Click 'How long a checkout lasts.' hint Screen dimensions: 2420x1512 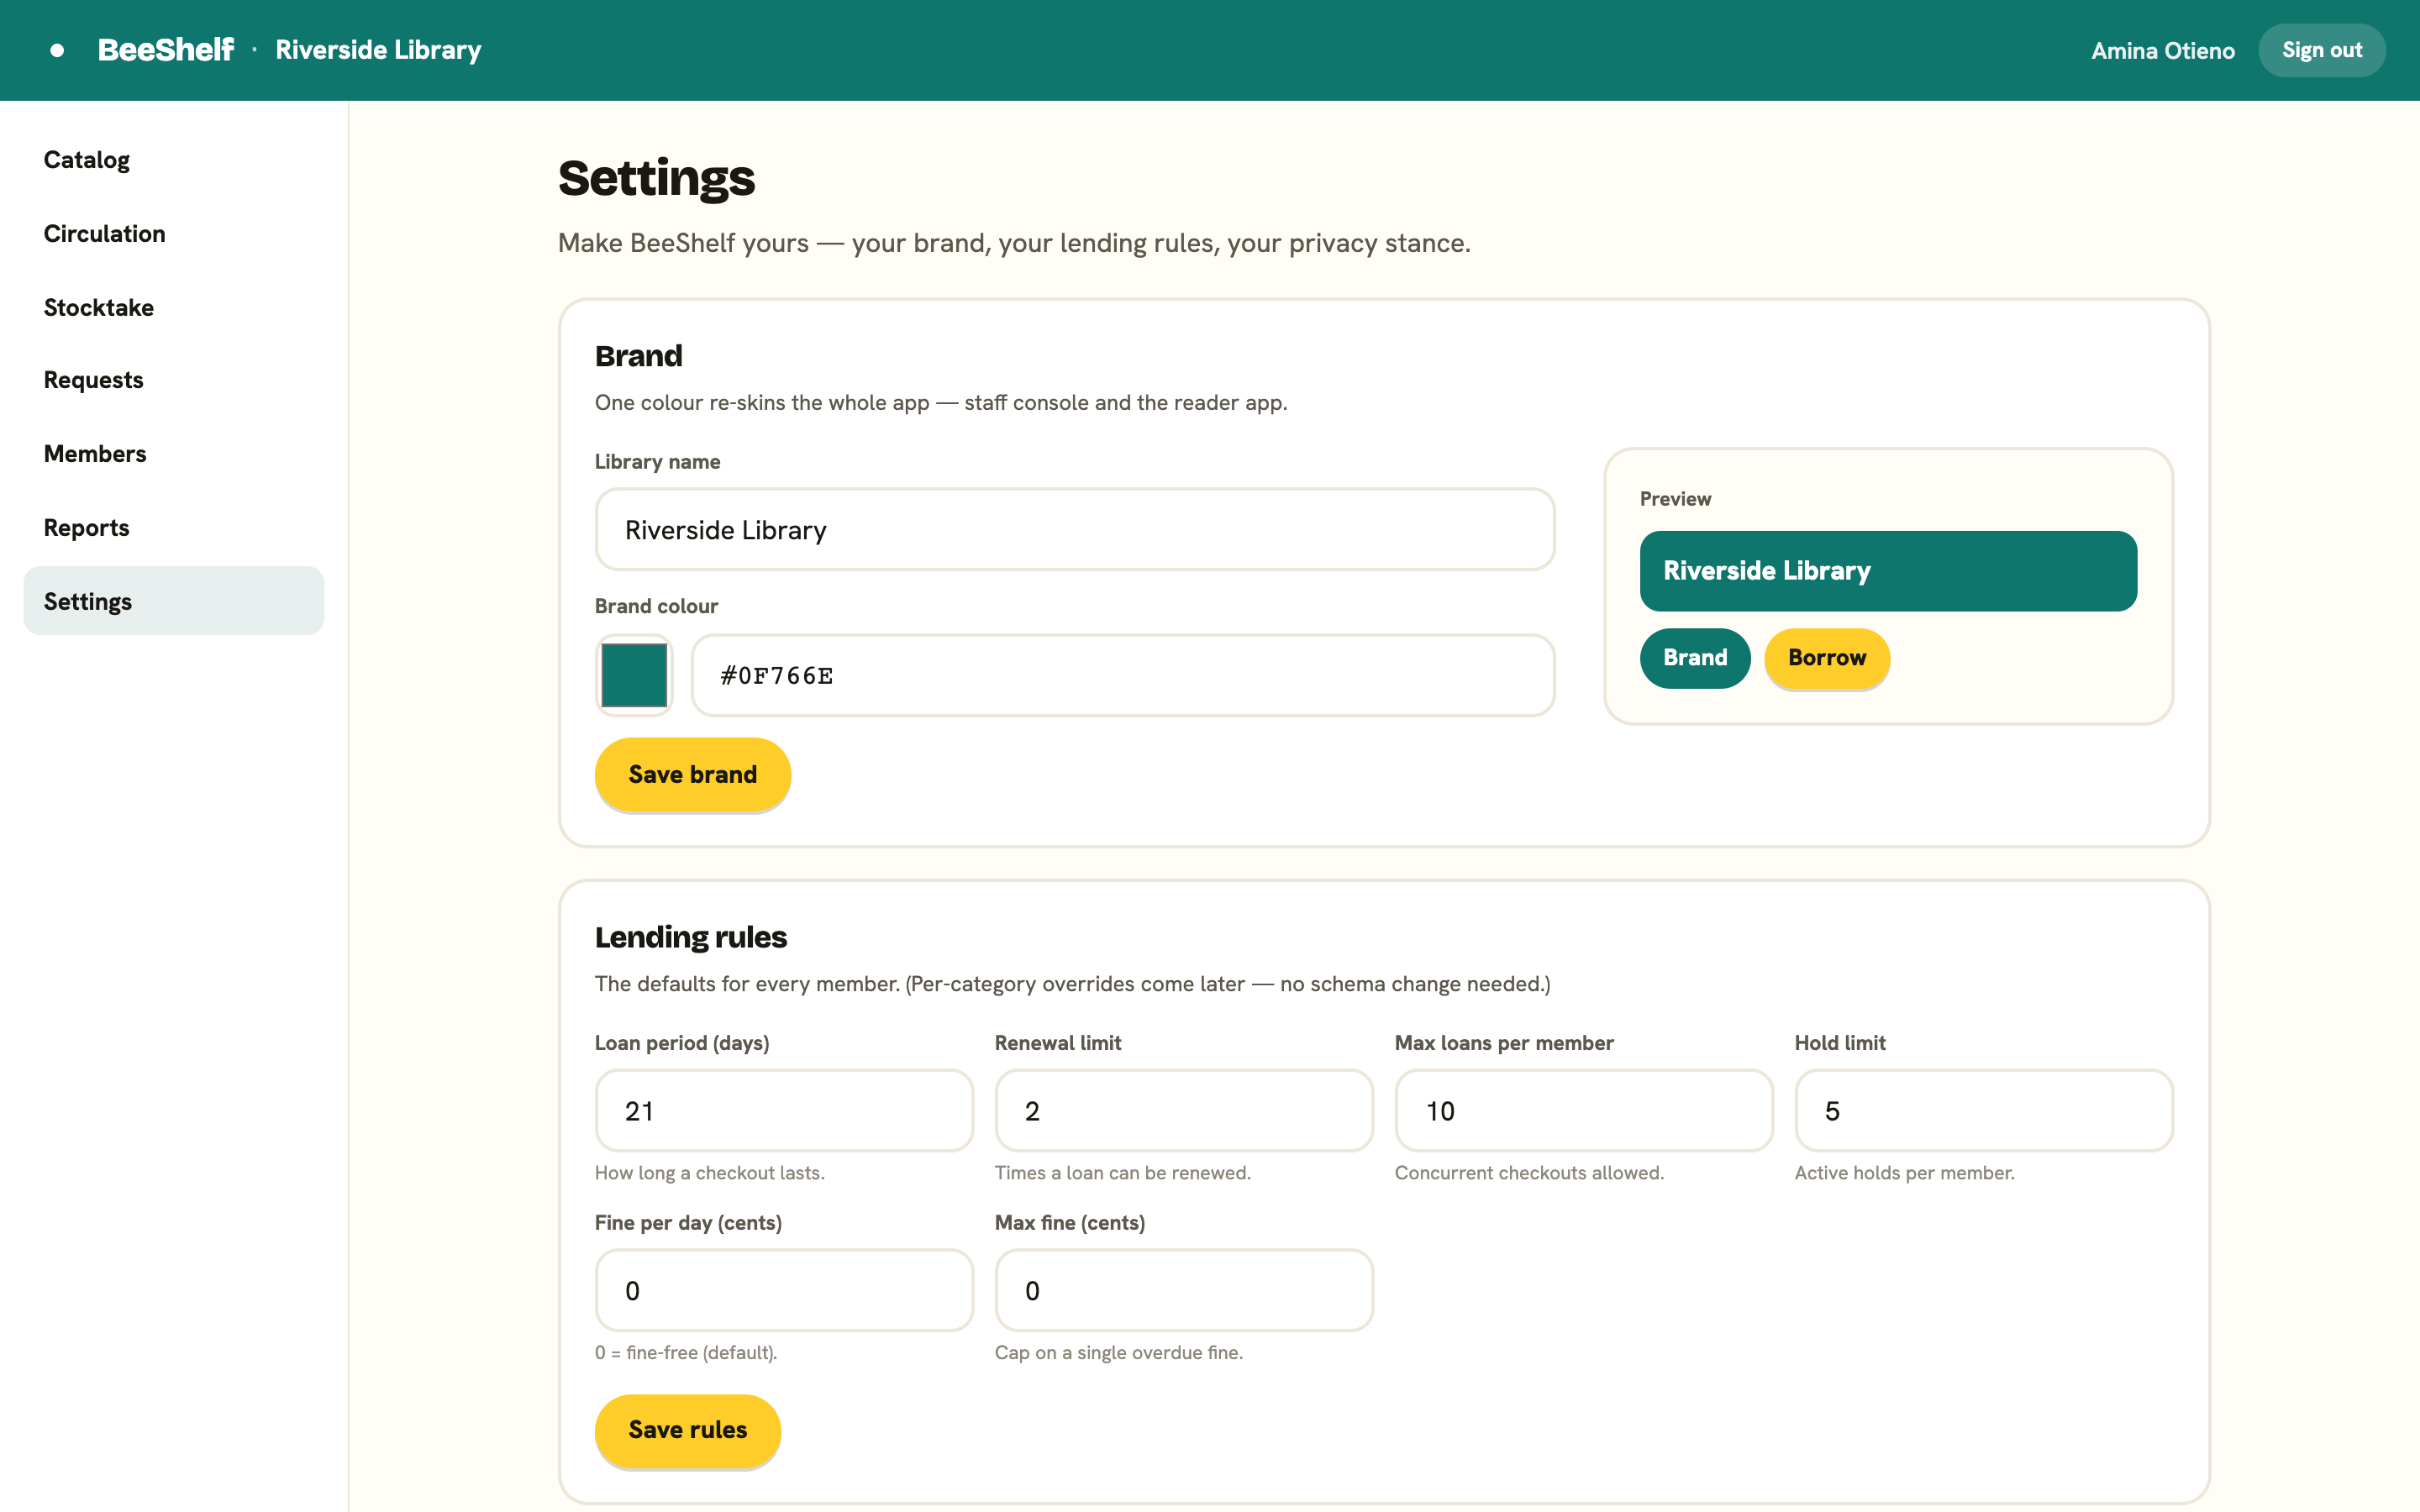710,1173
